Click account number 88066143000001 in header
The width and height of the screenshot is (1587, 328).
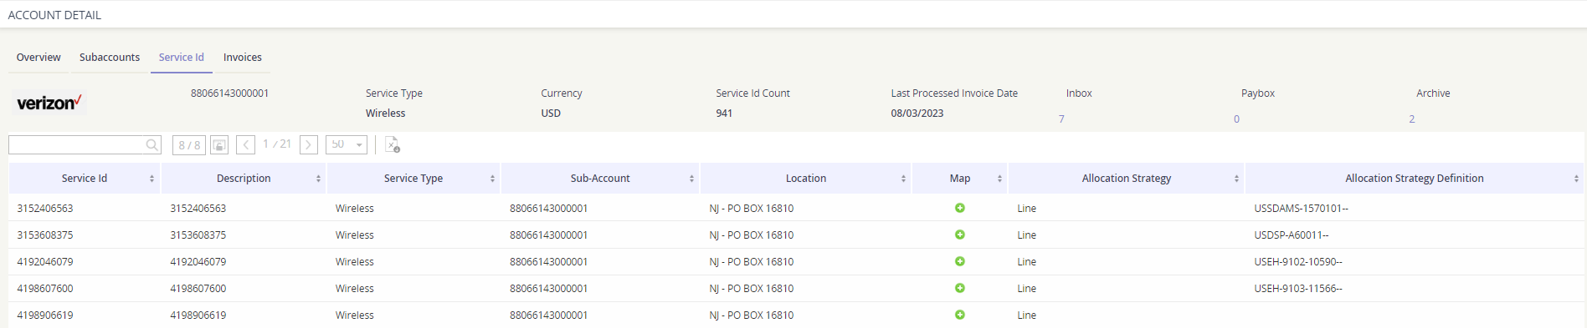coord(230,93)
